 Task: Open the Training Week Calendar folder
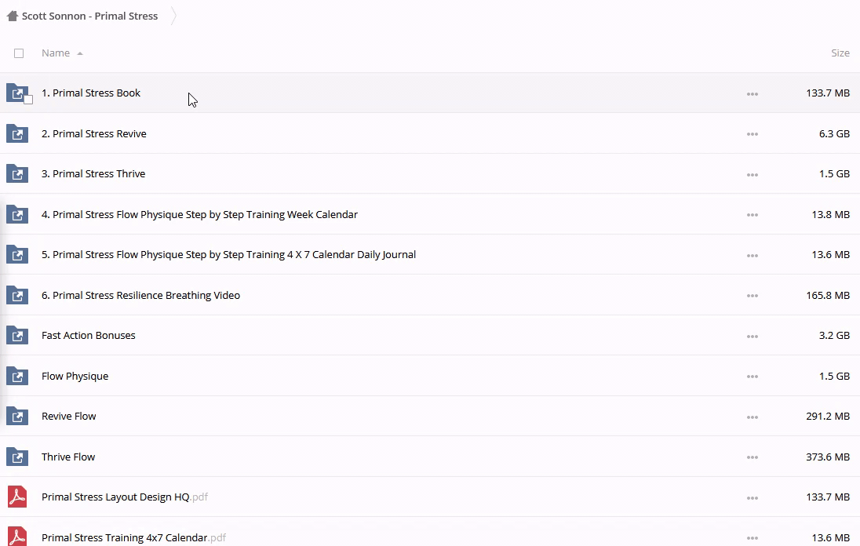199,214
